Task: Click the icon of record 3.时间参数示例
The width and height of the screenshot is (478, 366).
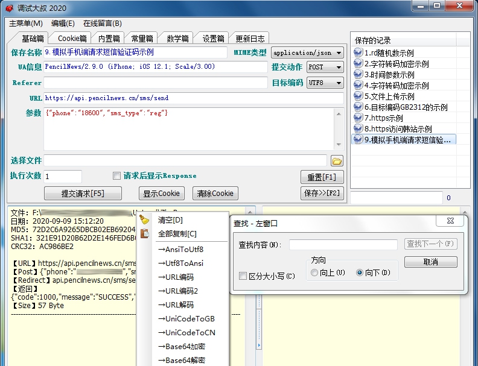Action: coord(358,74)
